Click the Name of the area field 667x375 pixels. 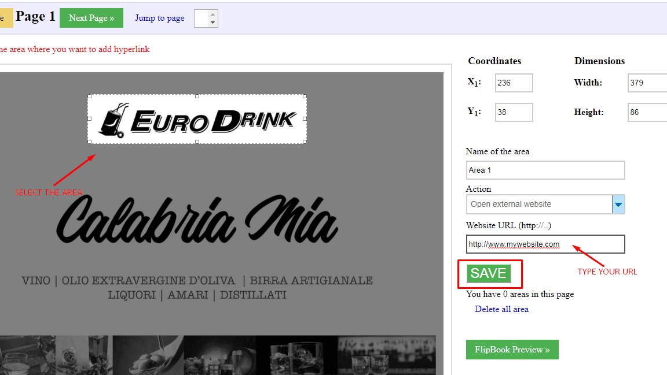click(x=545, y=170)
